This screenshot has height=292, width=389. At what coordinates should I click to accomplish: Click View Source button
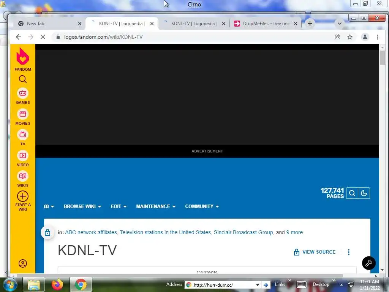(x=315, y=252)
